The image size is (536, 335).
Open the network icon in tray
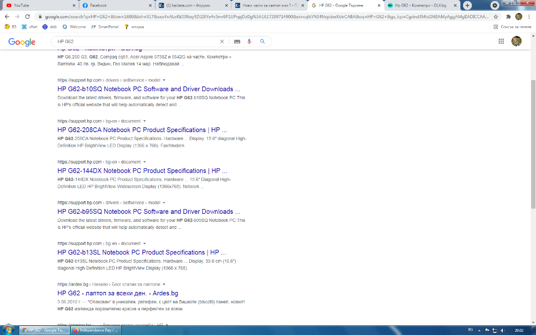[x=495, y=330]
